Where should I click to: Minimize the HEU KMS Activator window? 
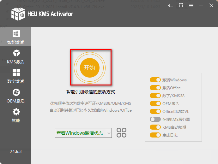point(201,5)
